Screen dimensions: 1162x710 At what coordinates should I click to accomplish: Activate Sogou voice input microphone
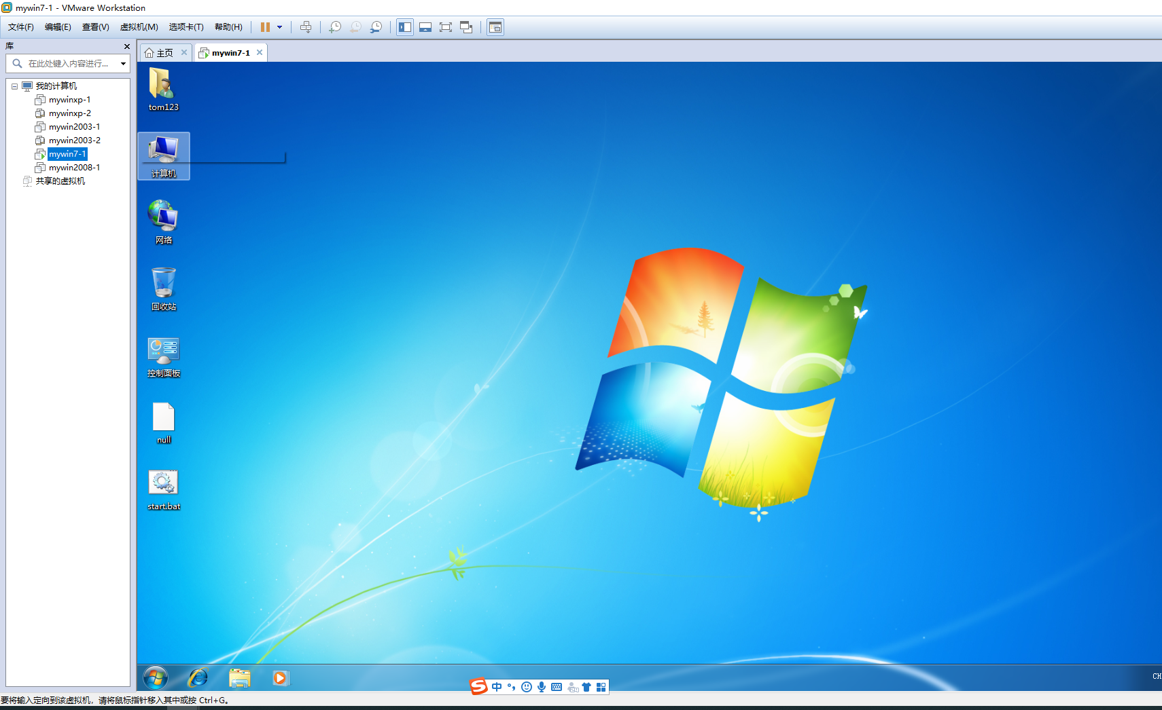click(x=542, y=687)
